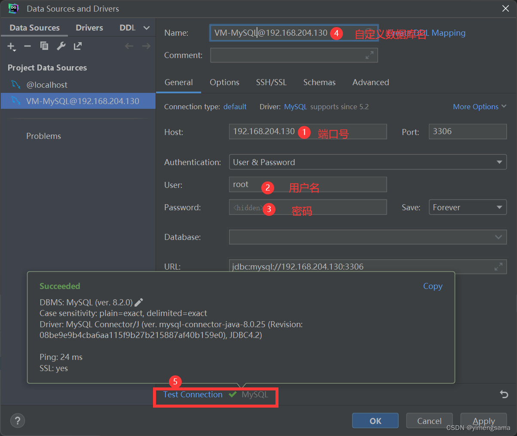Image resolution: width=517 pixels, height=436 pixels.
Task: Click the hidden Password field
Action: point(308,207)
